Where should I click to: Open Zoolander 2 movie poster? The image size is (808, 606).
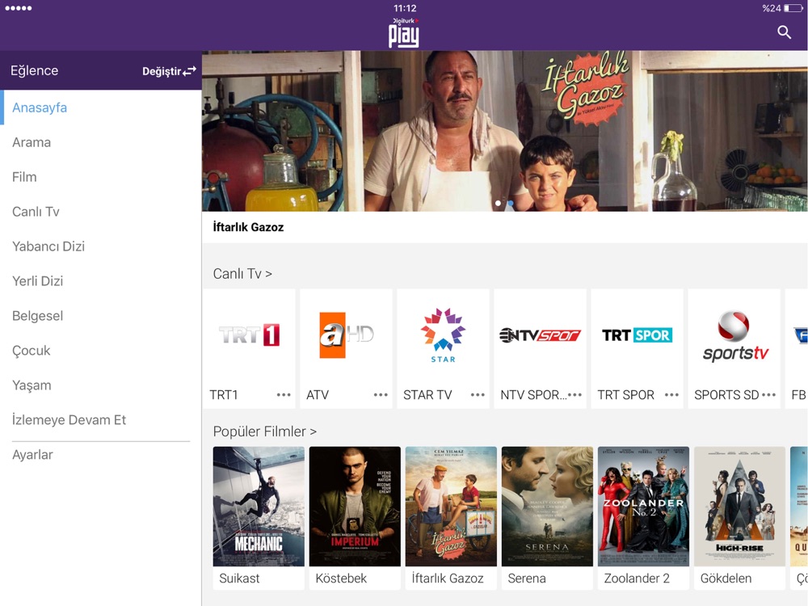643,507
